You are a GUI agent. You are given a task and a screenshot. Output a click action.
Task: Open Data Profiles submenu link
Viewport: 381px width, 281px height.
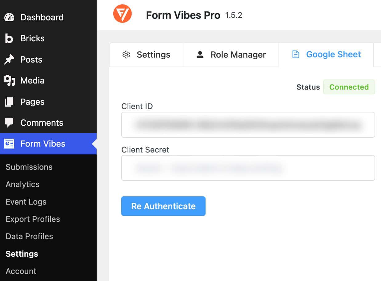click(x=29, y=236)
